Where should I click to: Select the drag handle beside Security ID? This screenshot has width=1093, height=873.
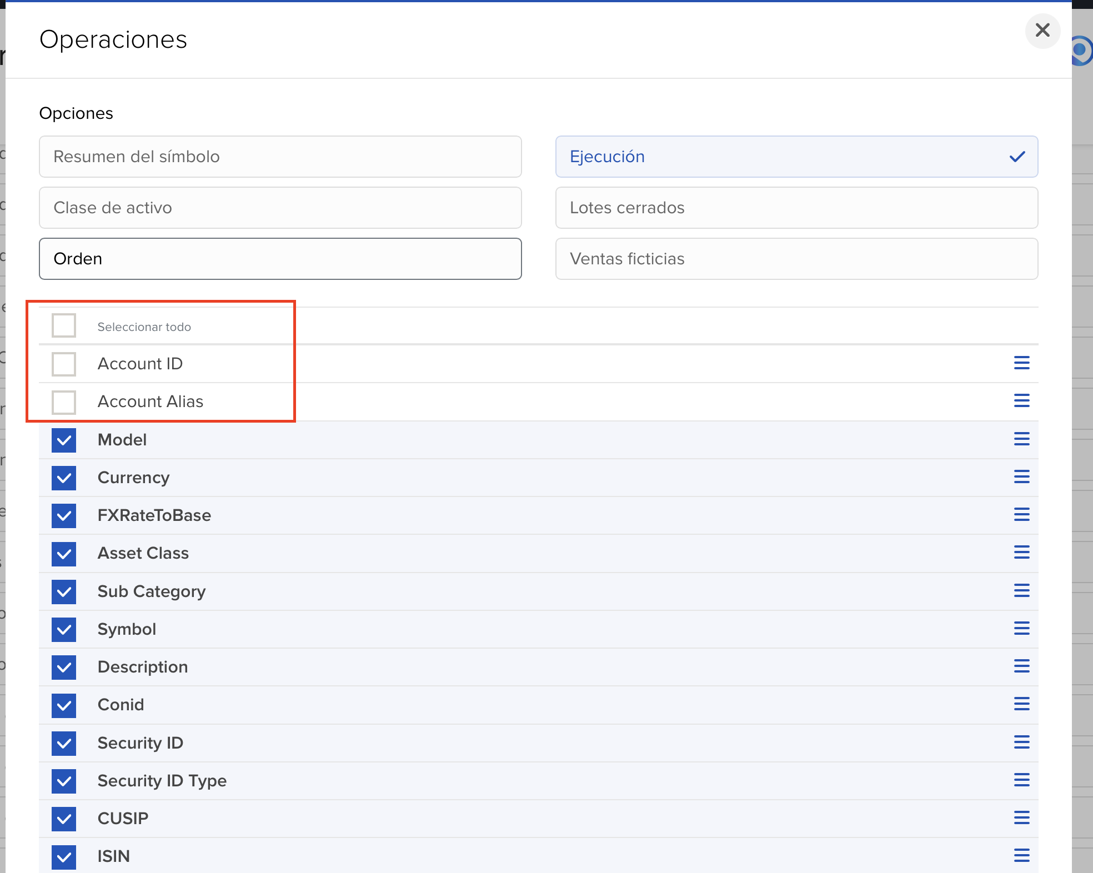click(1022, 742)
